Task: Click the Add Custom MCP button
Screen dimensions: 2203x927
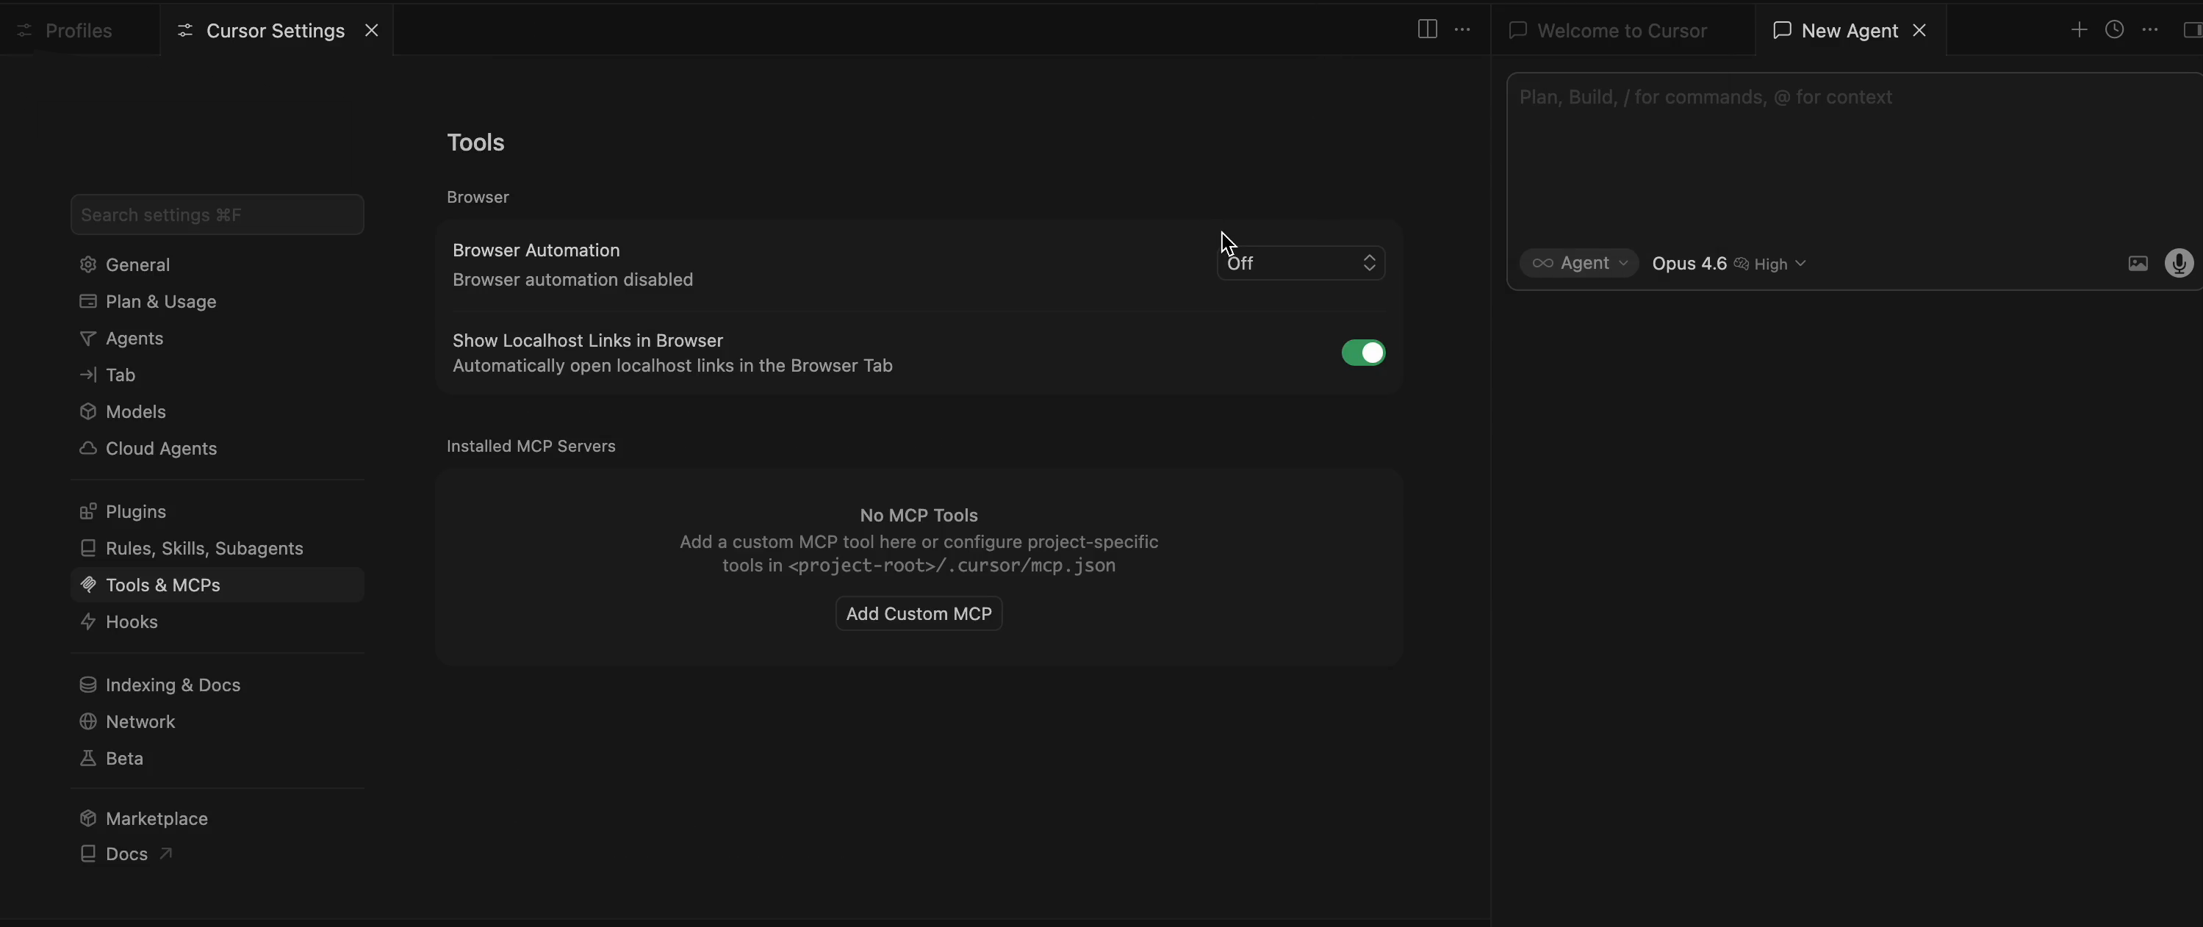Action: 919,613
